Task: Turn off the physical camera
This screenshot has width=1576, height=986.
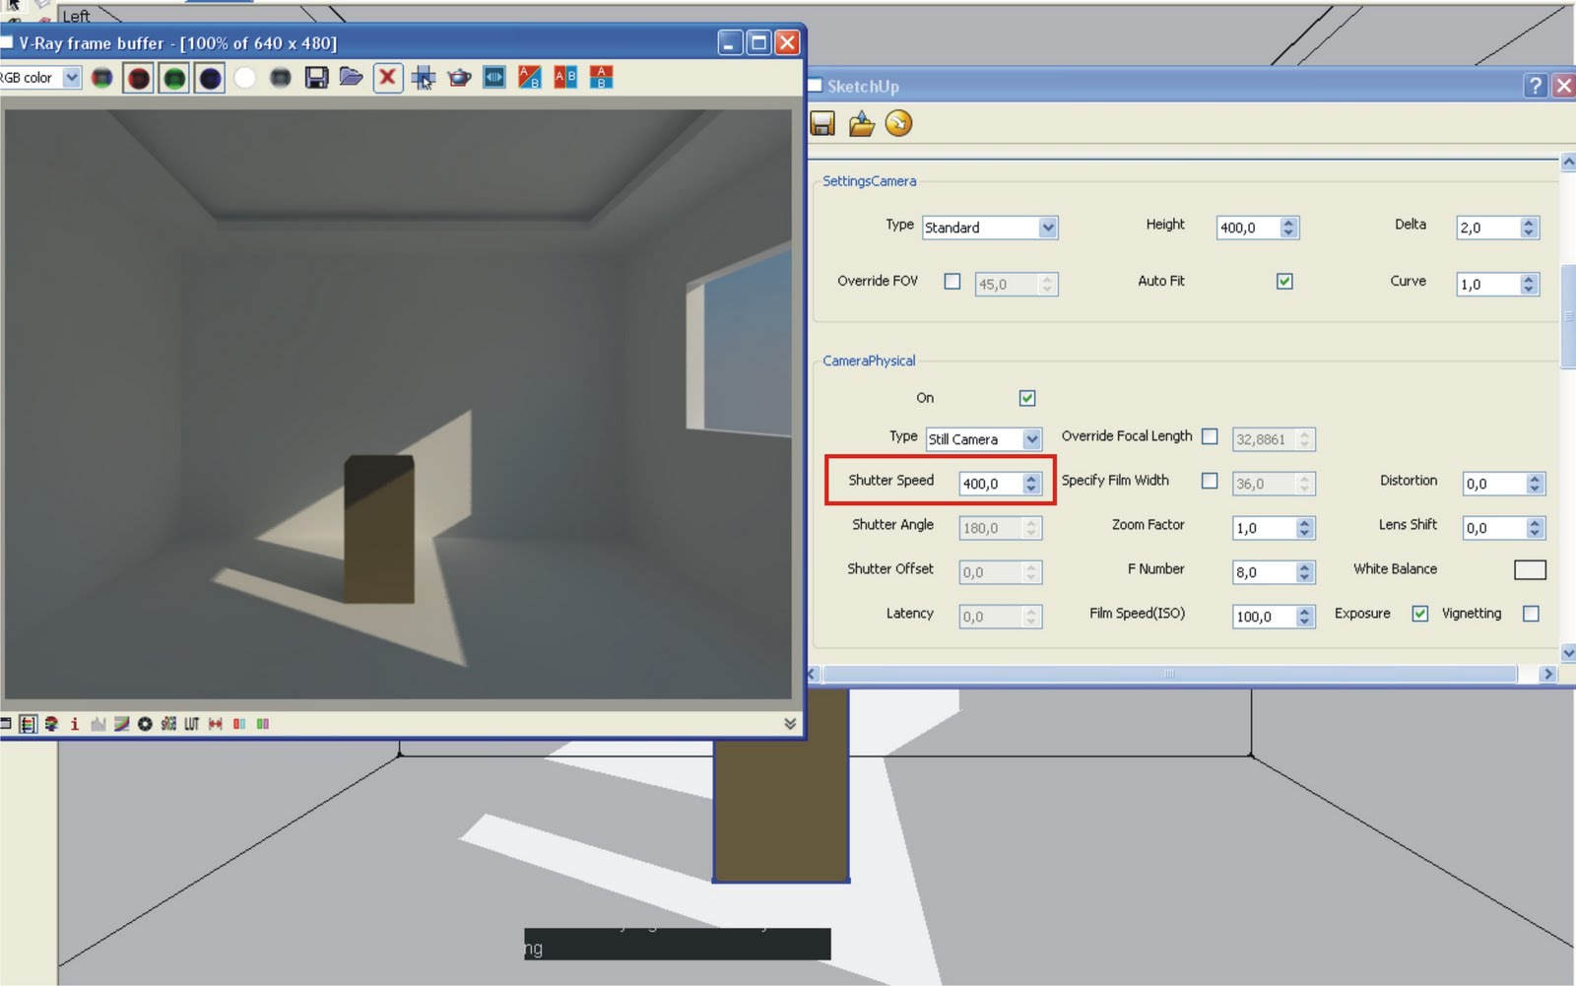Action: click(x=1027, y=398)
